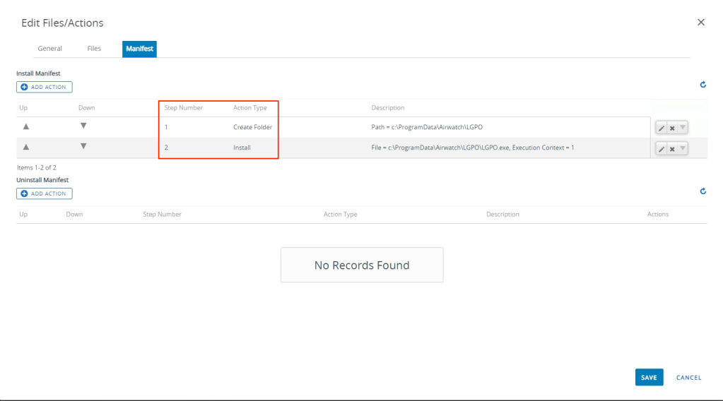Move the Install step down
Viewport: 723px width, 401px height.
click(83, 147)
